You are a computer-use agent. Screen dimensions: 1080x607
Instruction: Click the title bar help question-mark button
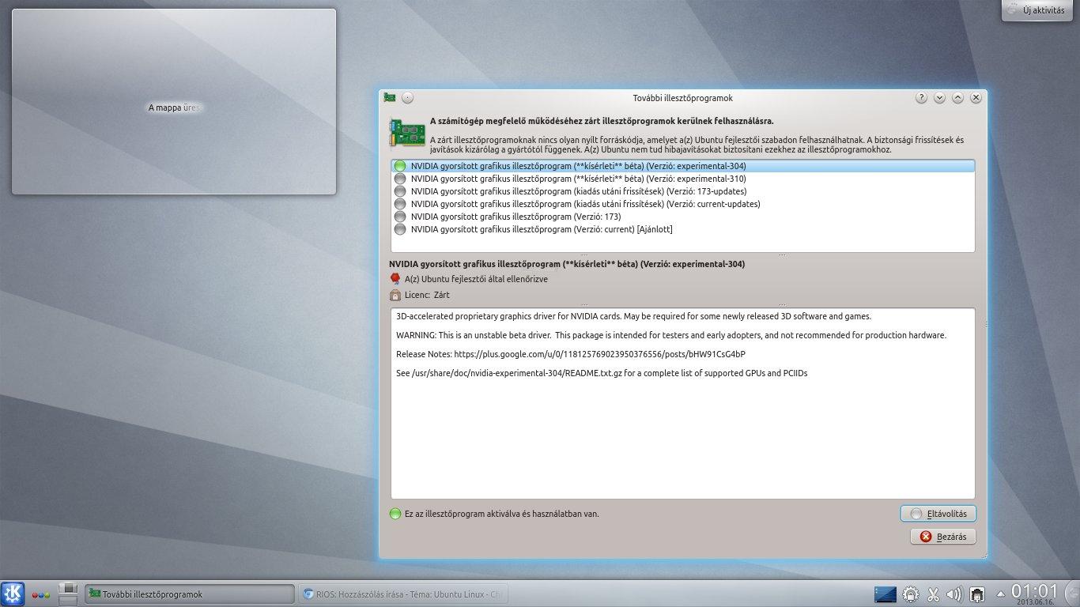tap(921, 98)
